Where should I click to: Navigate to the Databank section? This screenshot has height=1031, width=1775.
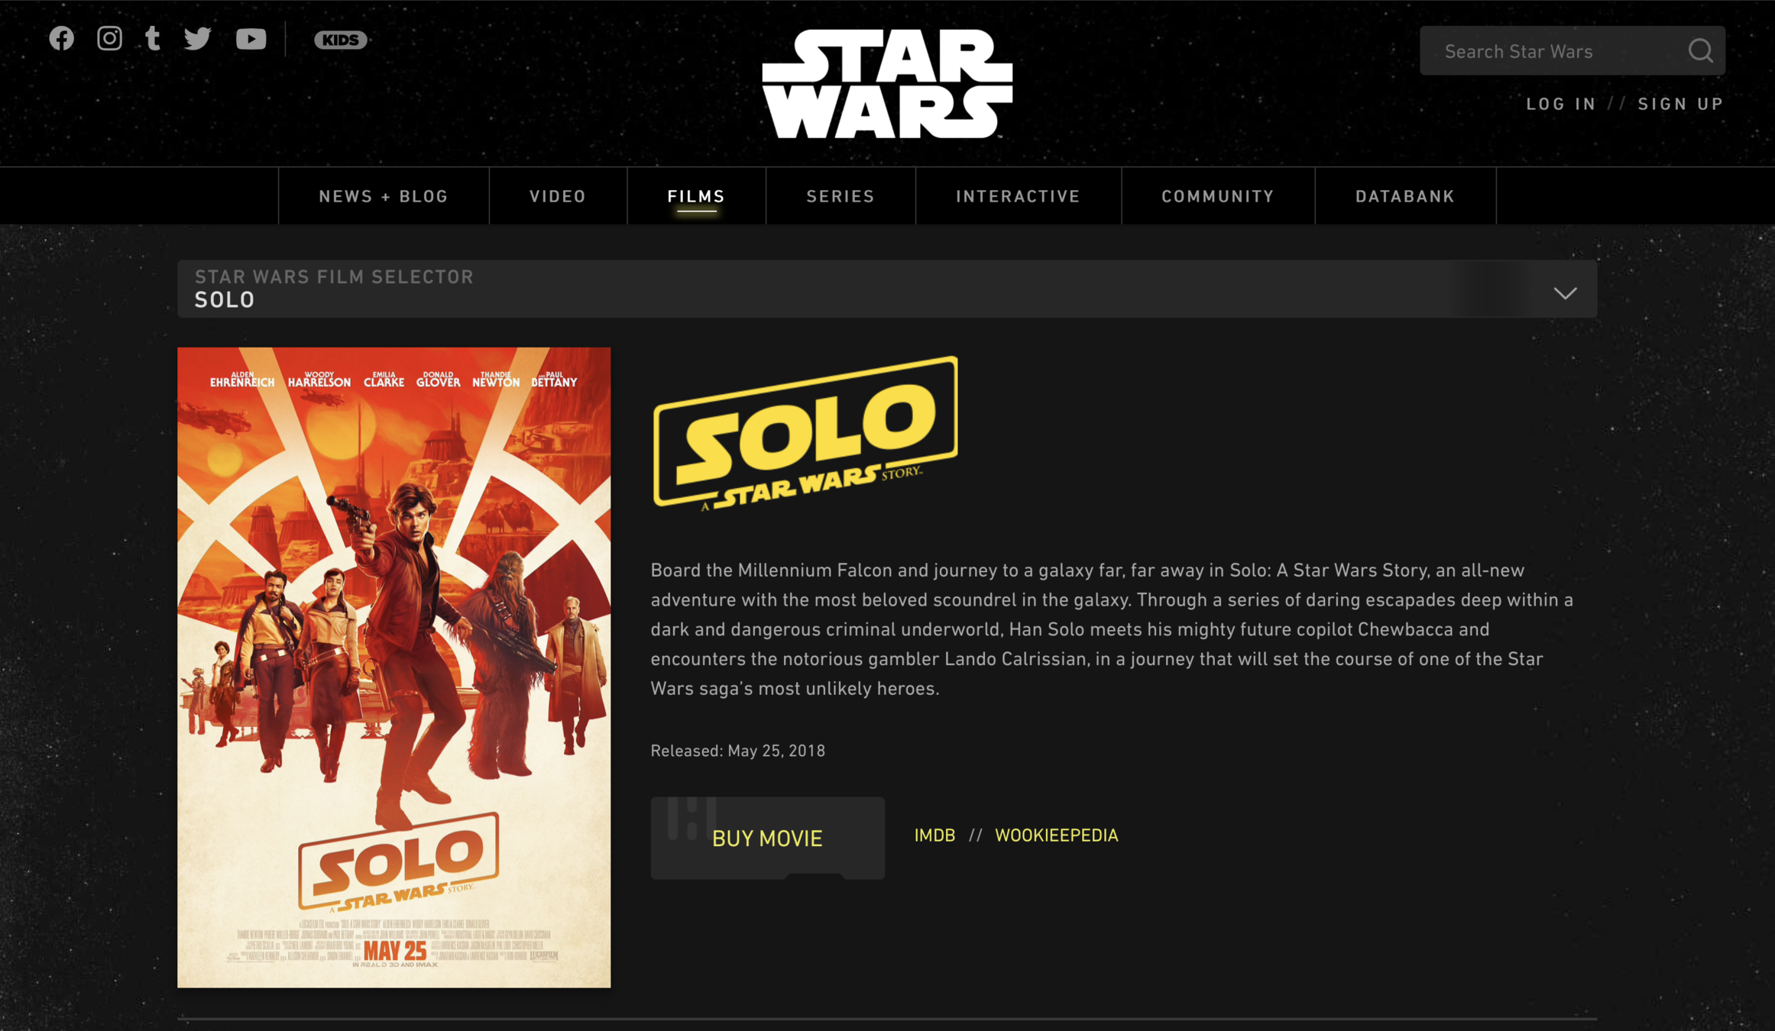click(1404, 196)
